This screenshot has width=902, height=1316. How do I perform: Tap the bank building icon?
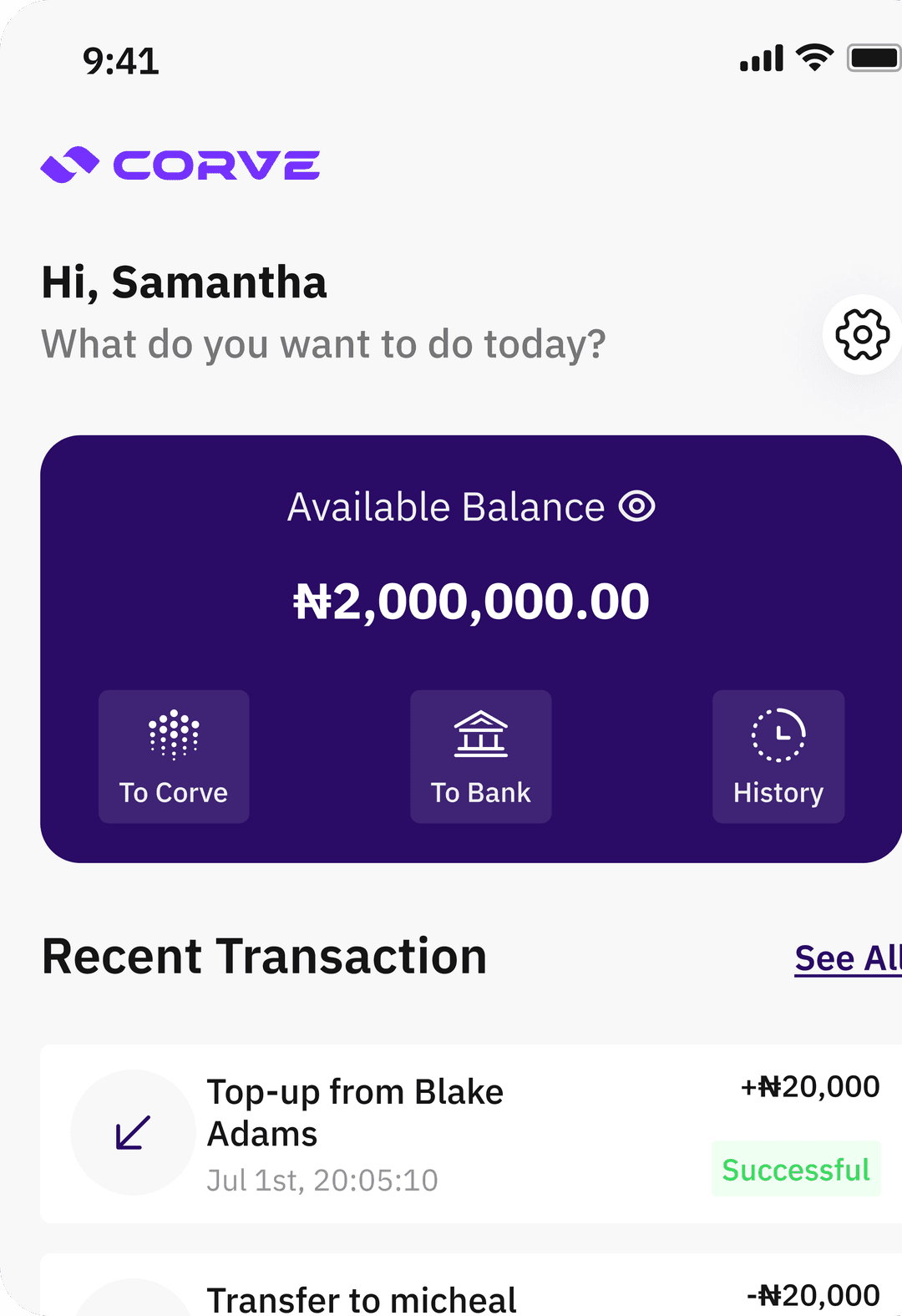click(481, 734)
